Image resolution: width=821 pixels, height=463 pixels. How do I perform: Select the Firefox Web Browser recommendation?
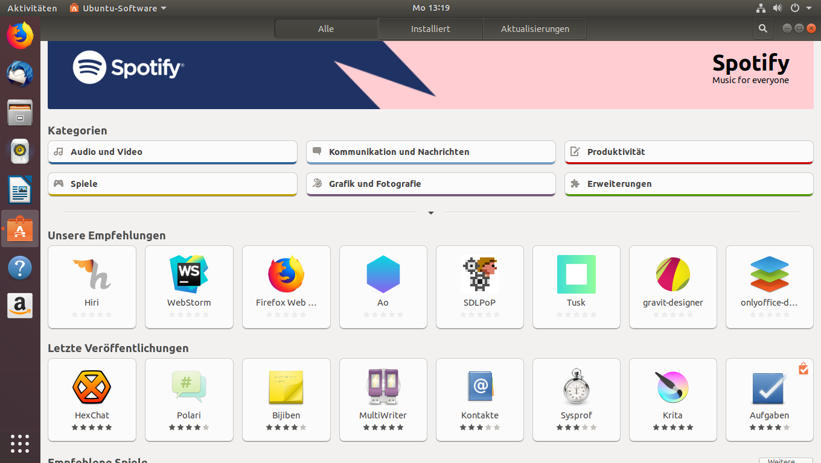pyautogui.click(x=286, y=287)
